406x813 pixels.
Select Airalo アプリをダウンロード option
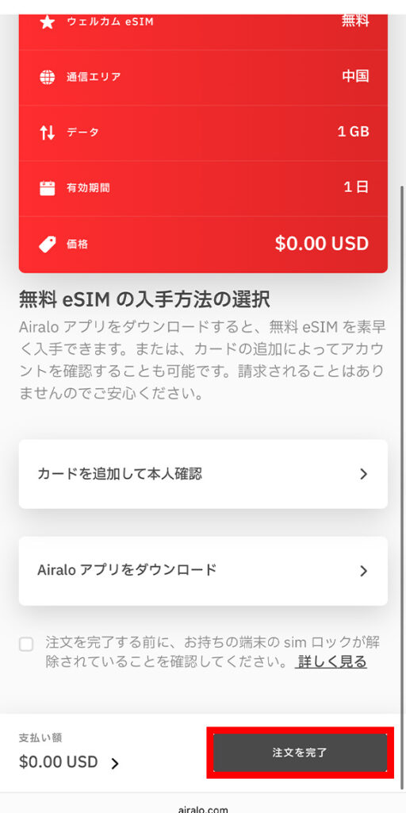pos(203,571)
